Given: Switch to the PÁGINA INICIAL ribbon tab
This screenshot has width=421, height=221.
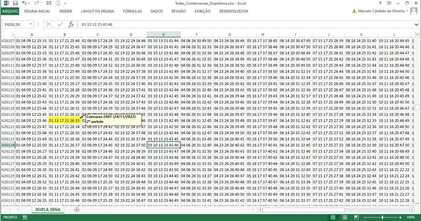Looking at the screenshot, I should point(37,11).
